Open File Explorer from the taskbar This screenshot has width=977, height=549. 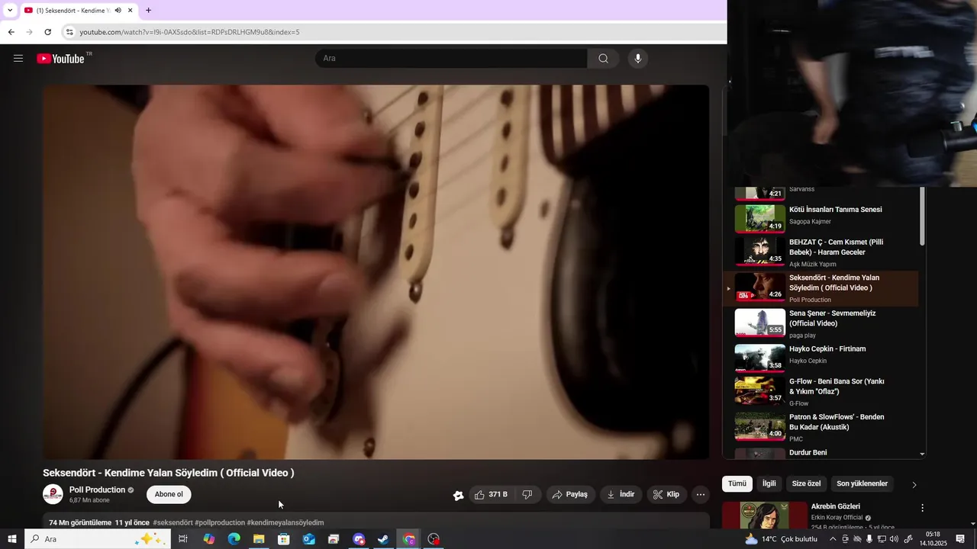tap(259, 539)
